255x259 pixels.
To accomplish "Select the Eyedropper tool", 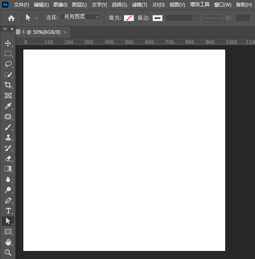I will pyautogui.click(x=8, y=106).
